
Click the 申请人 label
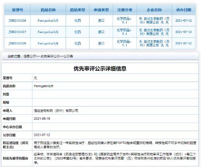coord(8,111)
